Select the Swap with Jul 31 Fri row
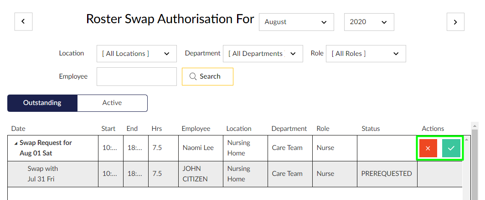 (235, 174)
